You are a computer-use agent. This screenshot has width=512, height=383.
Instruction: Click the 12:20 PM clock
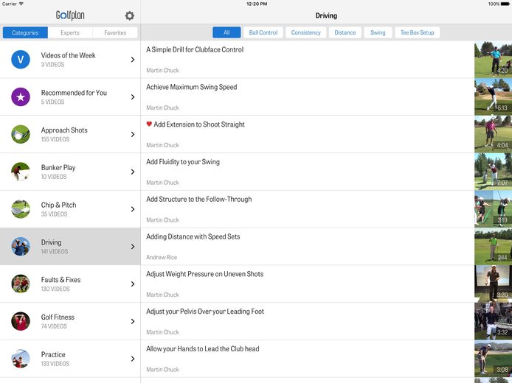pyautogui.click(x=257, y=4)
